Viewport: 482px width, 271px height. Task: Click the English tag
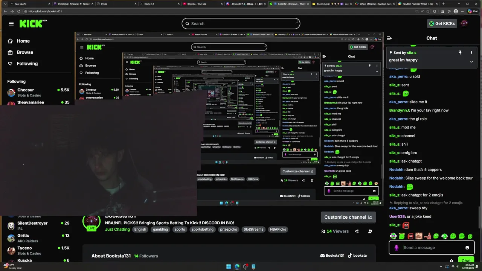140,229
